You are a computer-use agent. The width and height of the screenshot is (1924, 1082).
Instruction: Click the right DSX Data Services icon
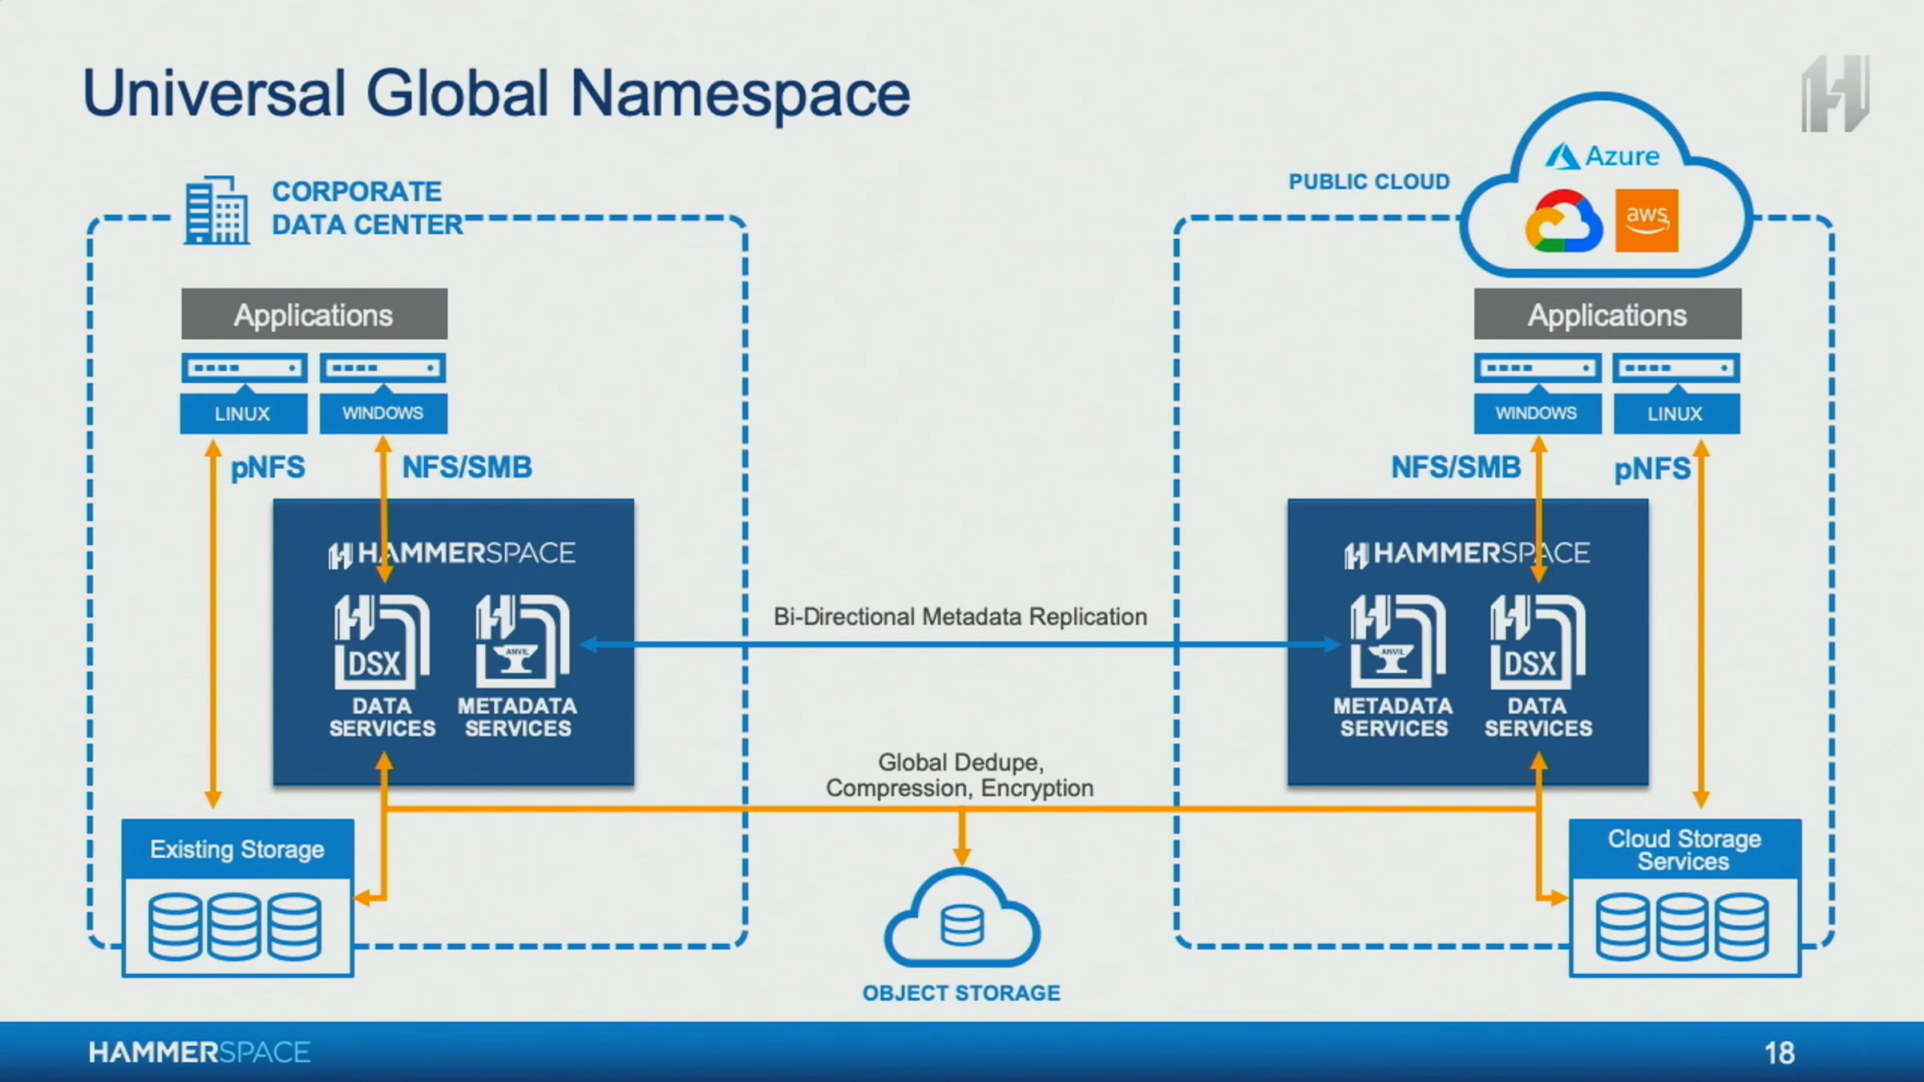1537,641
